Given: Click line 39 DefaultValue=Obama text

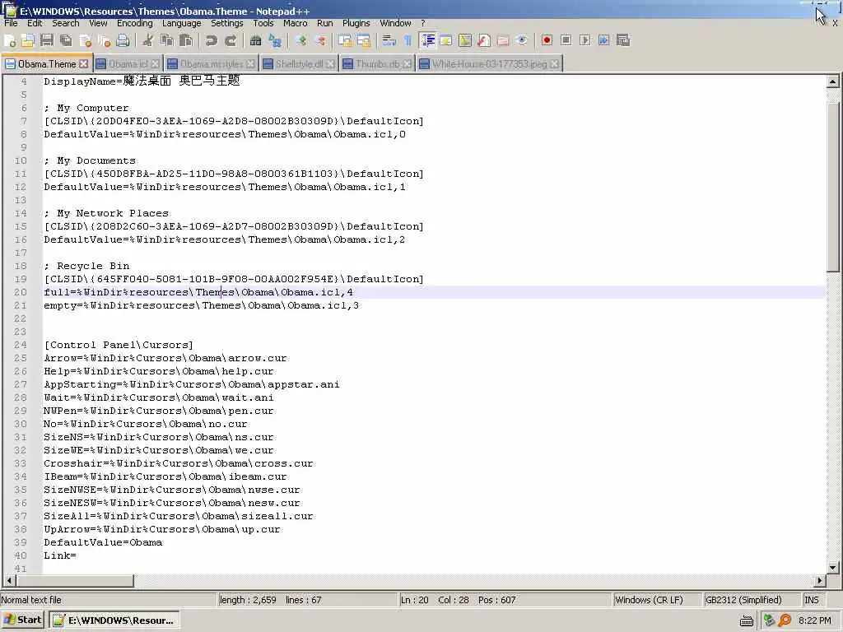Looking at the screenshot, I should click(x=103, y=542).
